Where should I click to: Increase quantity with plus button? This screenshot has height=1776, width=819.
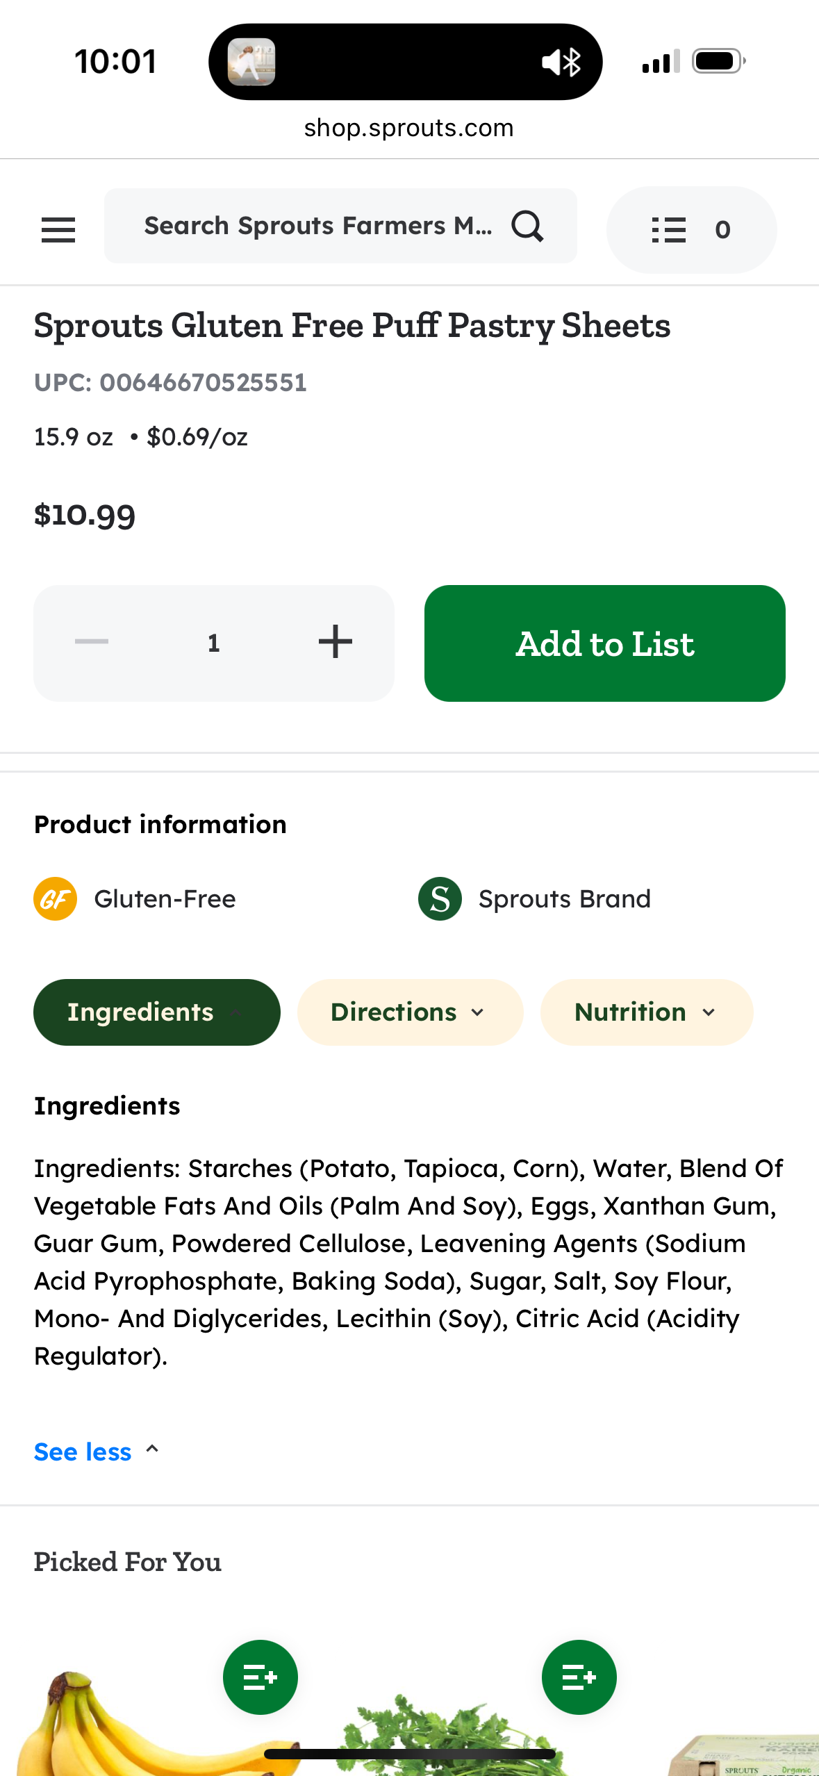coord(336,642)
